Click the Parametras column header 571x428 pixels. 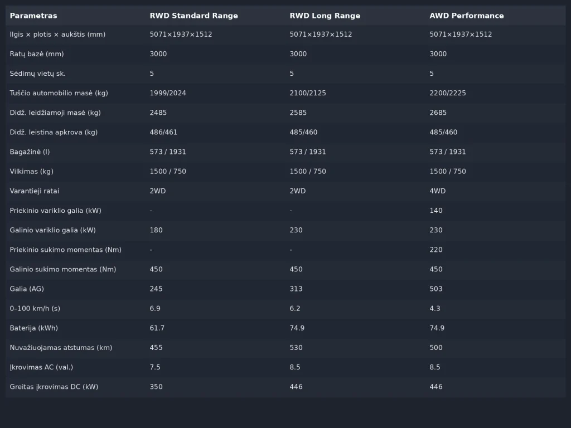click(x=33, y=16)
